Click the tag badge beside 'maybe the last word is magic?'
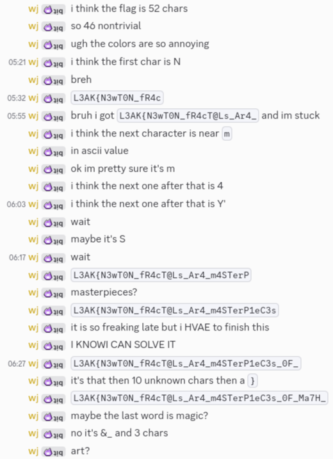333x459 pixels. click(x=53, y=417)
